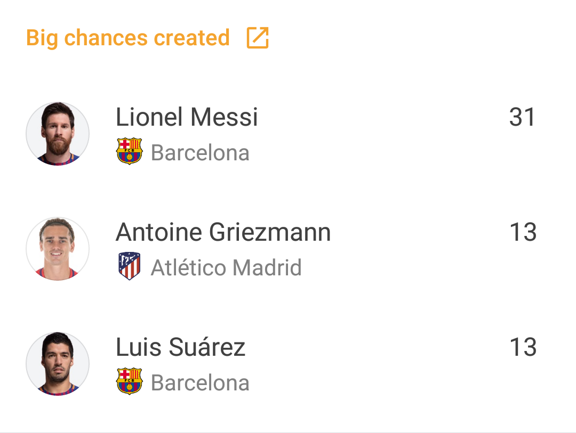Select the Barcelona team label under Messi
Screen dimensions: 576x433
pos(200,153)
